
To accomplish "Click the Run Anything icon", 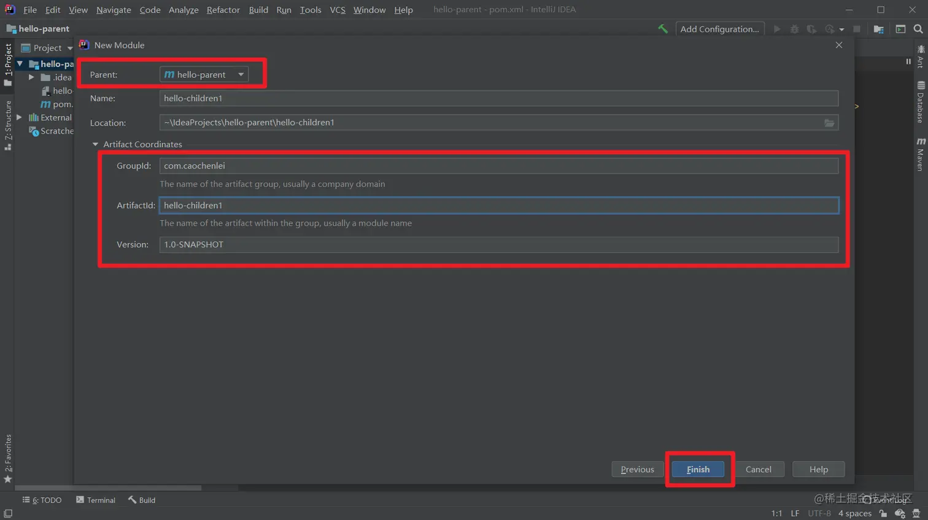I will (900, 29).
